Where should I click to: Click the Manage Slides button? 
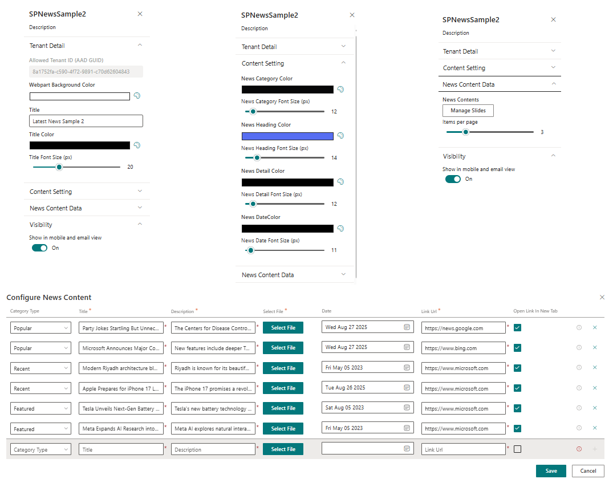pos(468,111)
